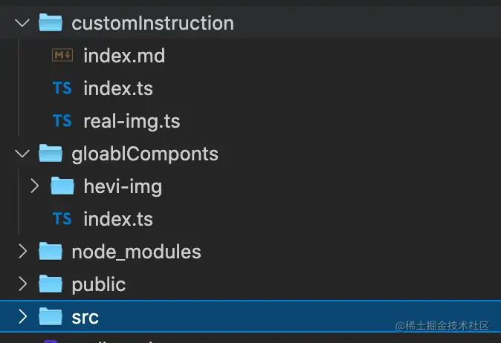
Task: Click the hevi-img folder icon
Action: pos(62,186)
